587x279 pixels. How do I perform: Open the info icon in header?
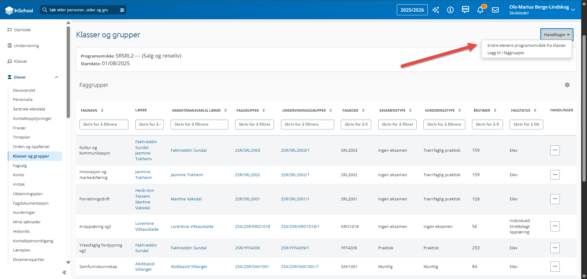[x=450, y=10]
